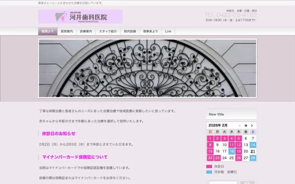
Task: Click the 9:00-18:00 opening hours text
Action: pos(230,20)
